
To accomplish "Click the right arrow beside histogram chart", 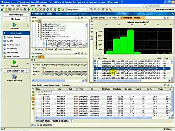I will coord(92,25).
